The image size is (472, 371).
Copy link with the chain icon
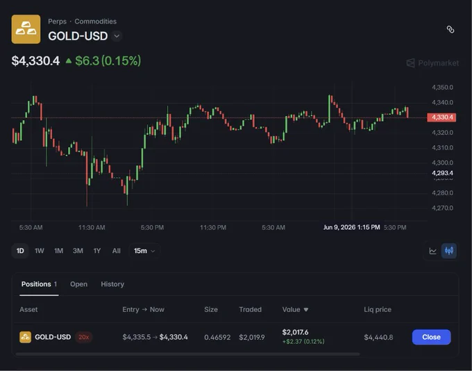pyautogui.click(x=450, y=29)
